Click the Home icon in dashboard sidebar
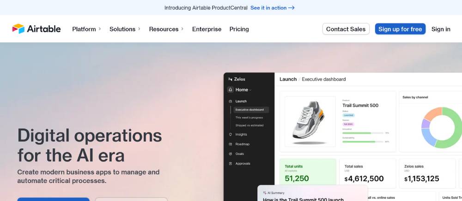This screenshot has height=201, width=462. 231,90
